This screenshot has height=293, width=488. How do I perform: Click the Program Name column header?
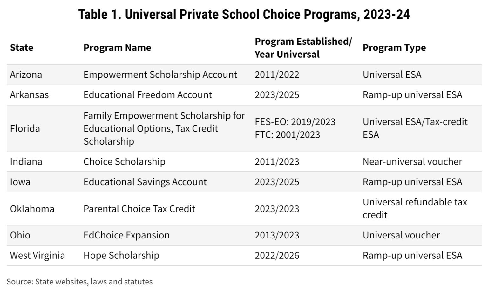tap(117, 48)
